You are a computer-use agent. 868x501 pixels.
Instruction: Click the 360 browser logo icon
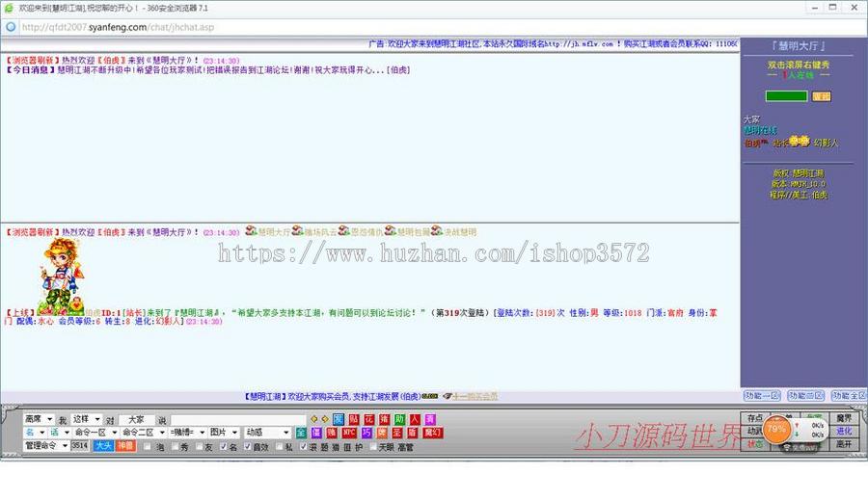tap(9, 8)
